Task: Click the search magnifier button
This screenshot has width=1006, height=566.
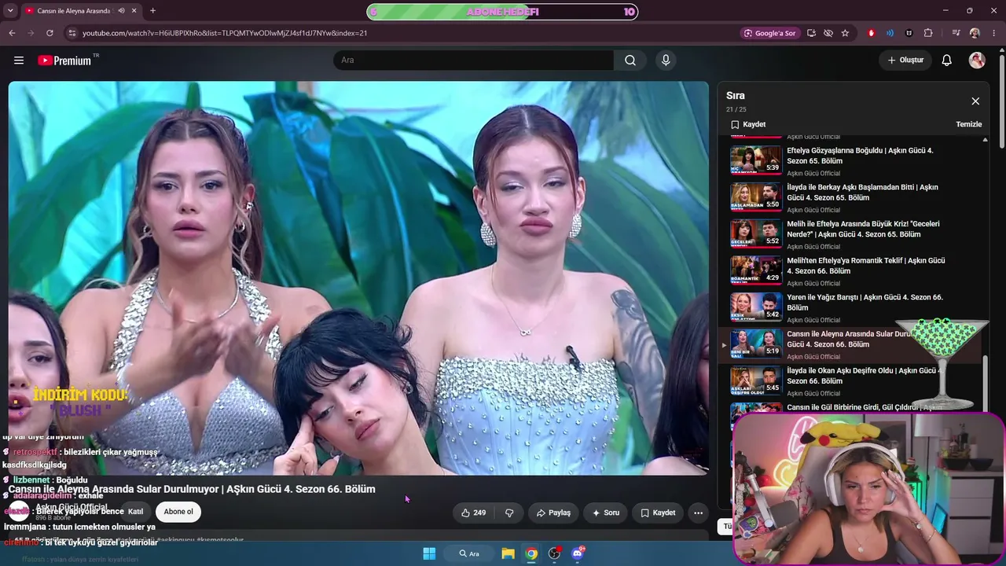Action: pyautogui.click(x=630, y=61)
